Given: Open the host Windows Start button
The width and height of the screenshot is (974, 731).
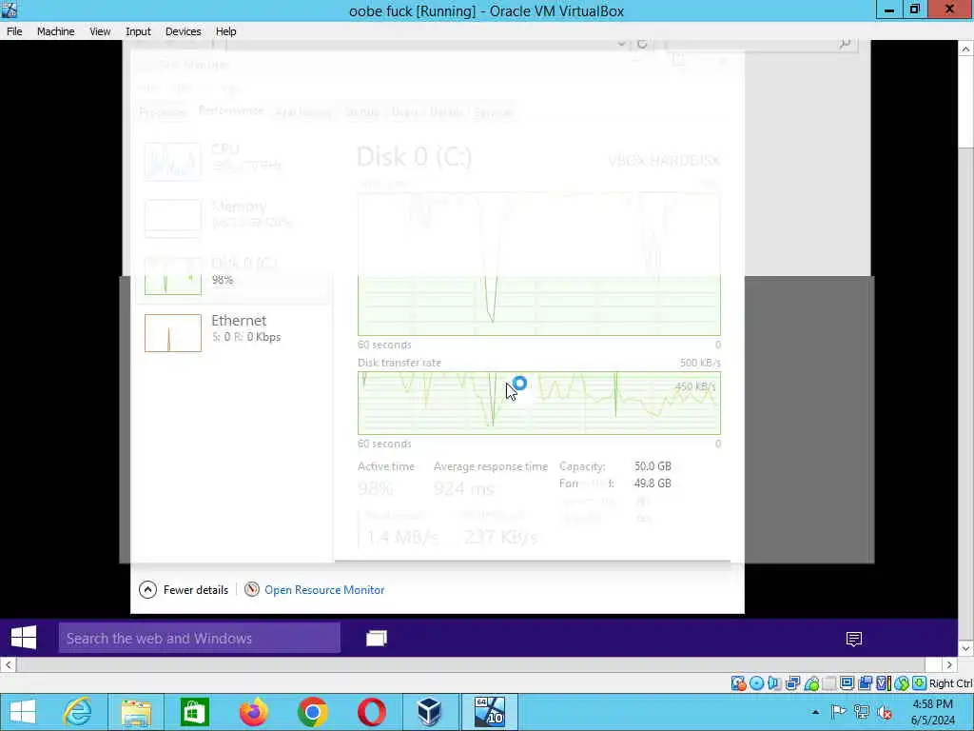Looking at the screenshot, I should coord(23,712).
